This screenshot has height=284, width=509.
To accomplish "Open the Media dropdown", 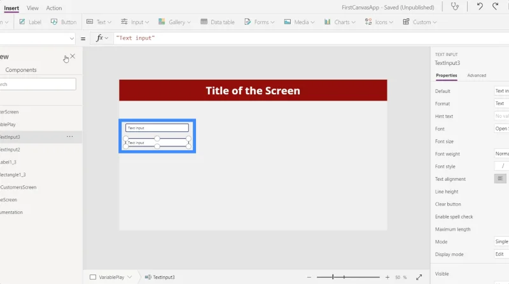I will (299, 22).
